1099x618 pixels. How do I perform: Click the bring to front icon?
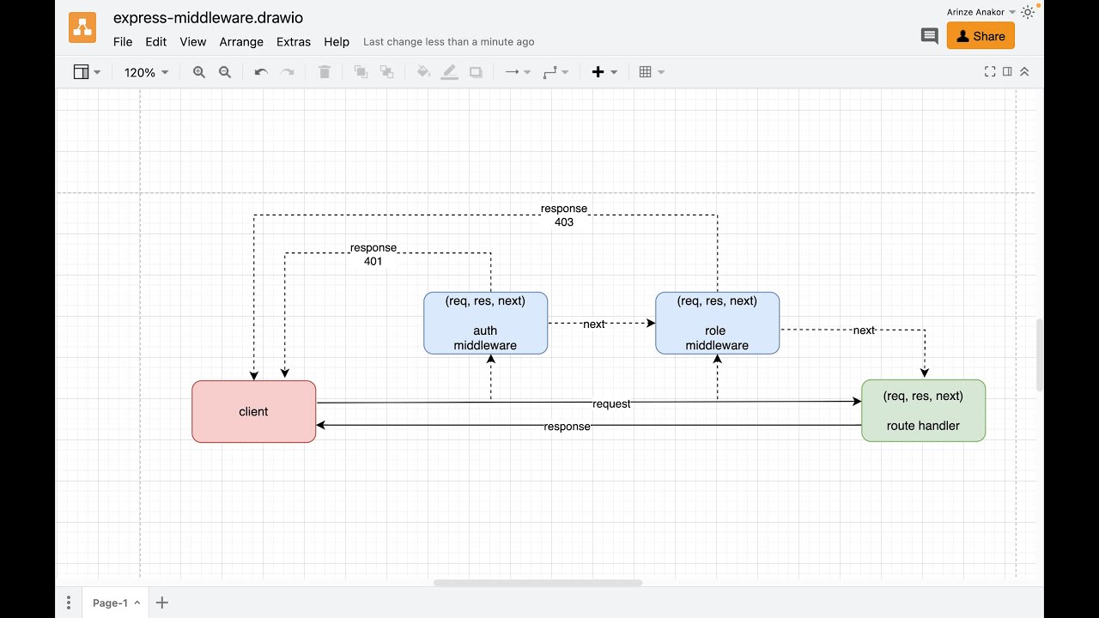click(361, 72)
